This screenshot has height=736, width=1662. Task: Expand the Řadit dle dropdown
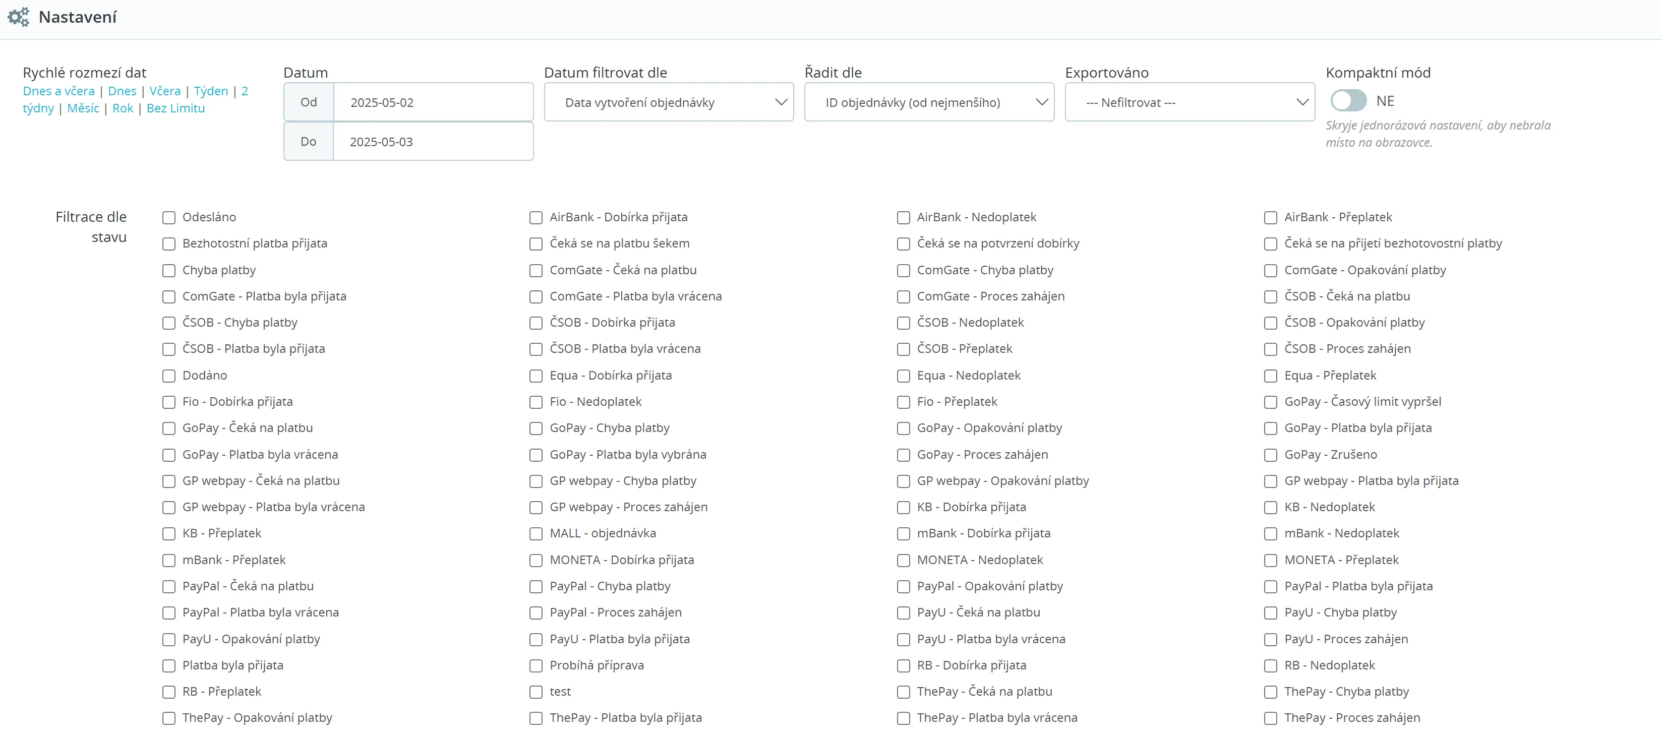click(x=928, y=102)
